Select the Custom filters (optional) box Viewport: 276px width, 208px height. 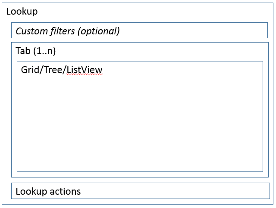point(139,31)
